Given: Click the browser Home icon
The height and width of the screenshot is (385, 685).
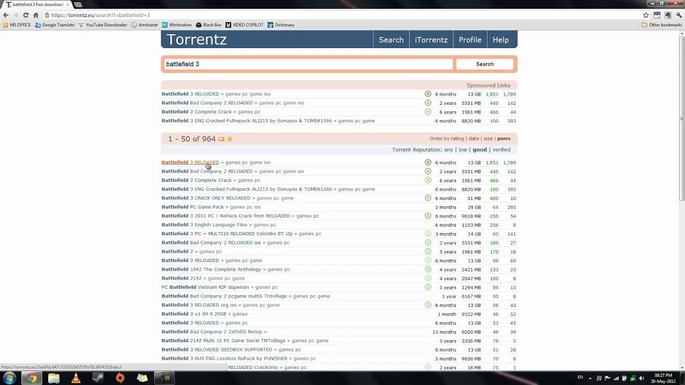Looking at the screenshot, I should click(x=36, y=15).
